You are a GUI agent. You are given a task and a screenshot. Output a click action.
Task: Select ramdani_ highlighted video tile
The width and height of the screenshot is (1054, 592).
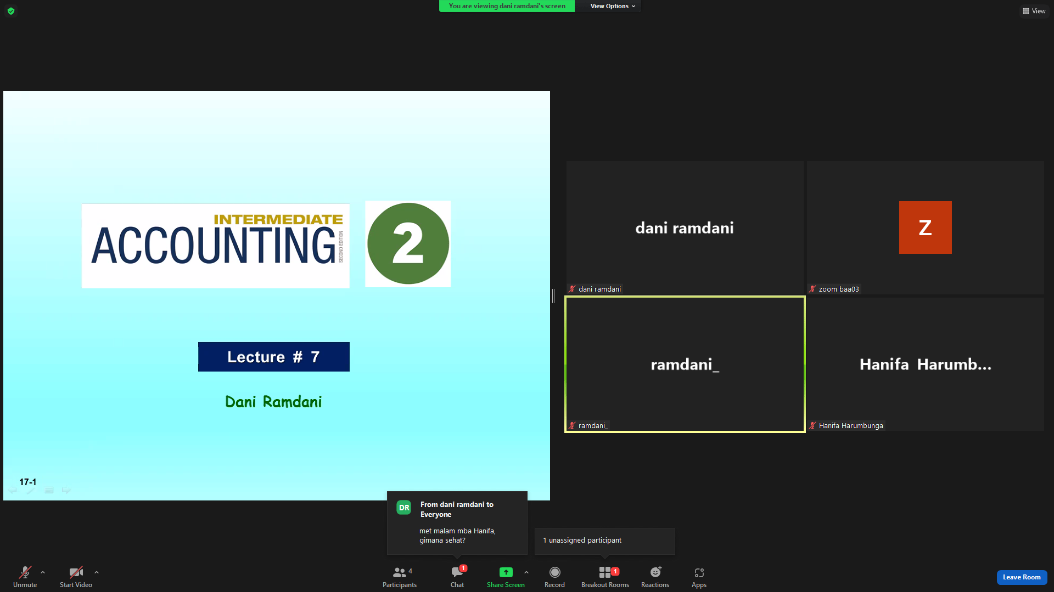tap(685, 365)
